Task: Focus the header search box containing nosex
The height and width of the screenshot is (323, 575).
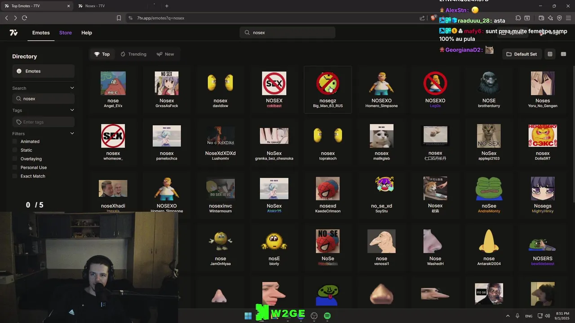Action: pos(287,32)
